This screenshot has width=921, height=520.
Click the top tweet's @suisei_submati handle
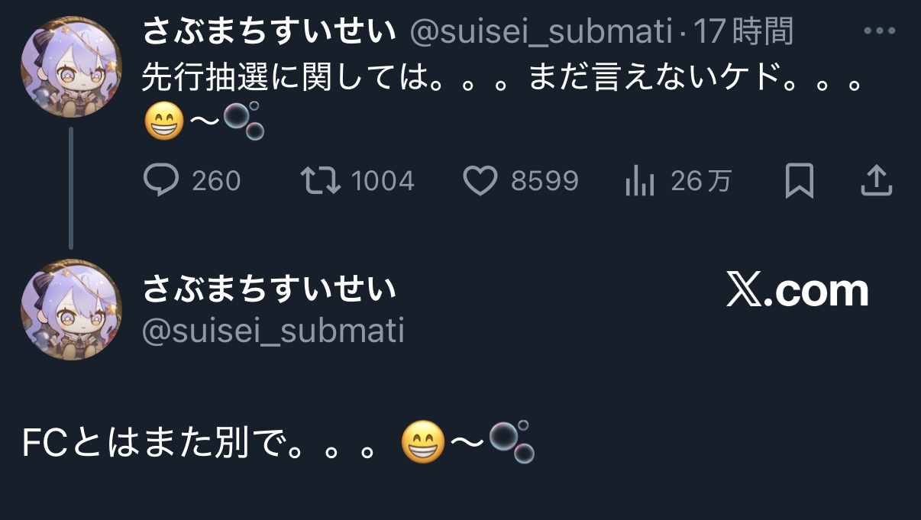[x=541, y=32]
